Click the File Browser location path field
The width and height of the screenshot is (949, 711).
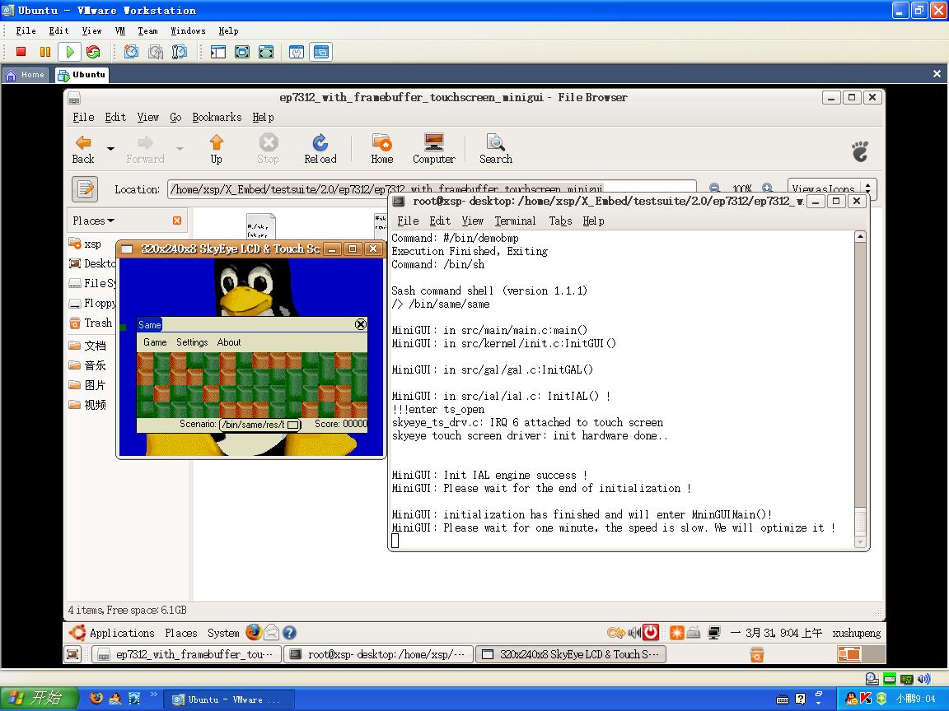point(432,188)
